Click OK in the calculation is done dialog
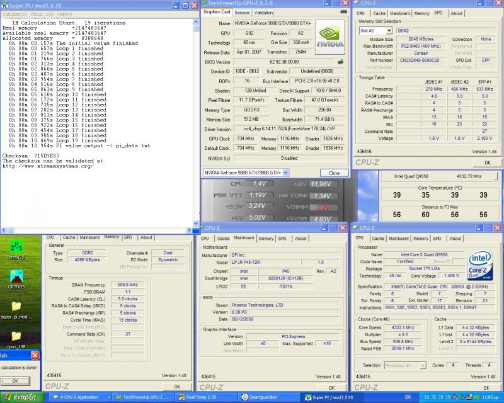 15,381
